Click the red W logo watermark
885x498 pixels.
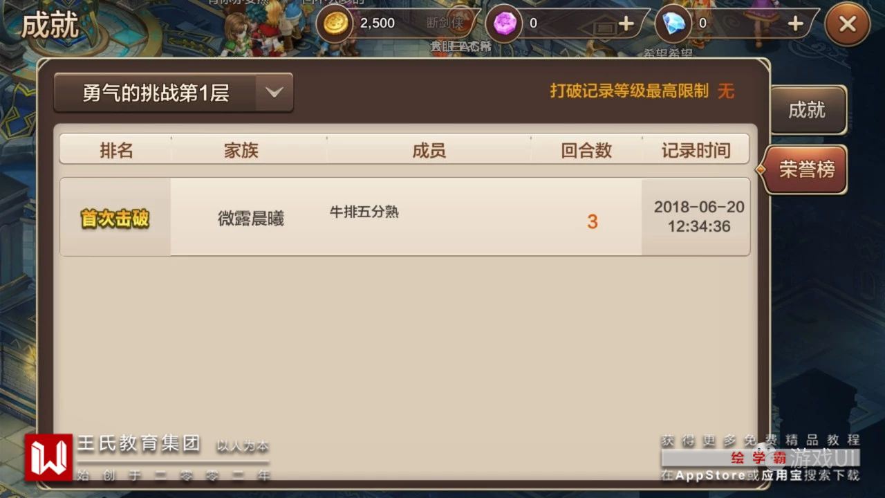pos(49,457)
